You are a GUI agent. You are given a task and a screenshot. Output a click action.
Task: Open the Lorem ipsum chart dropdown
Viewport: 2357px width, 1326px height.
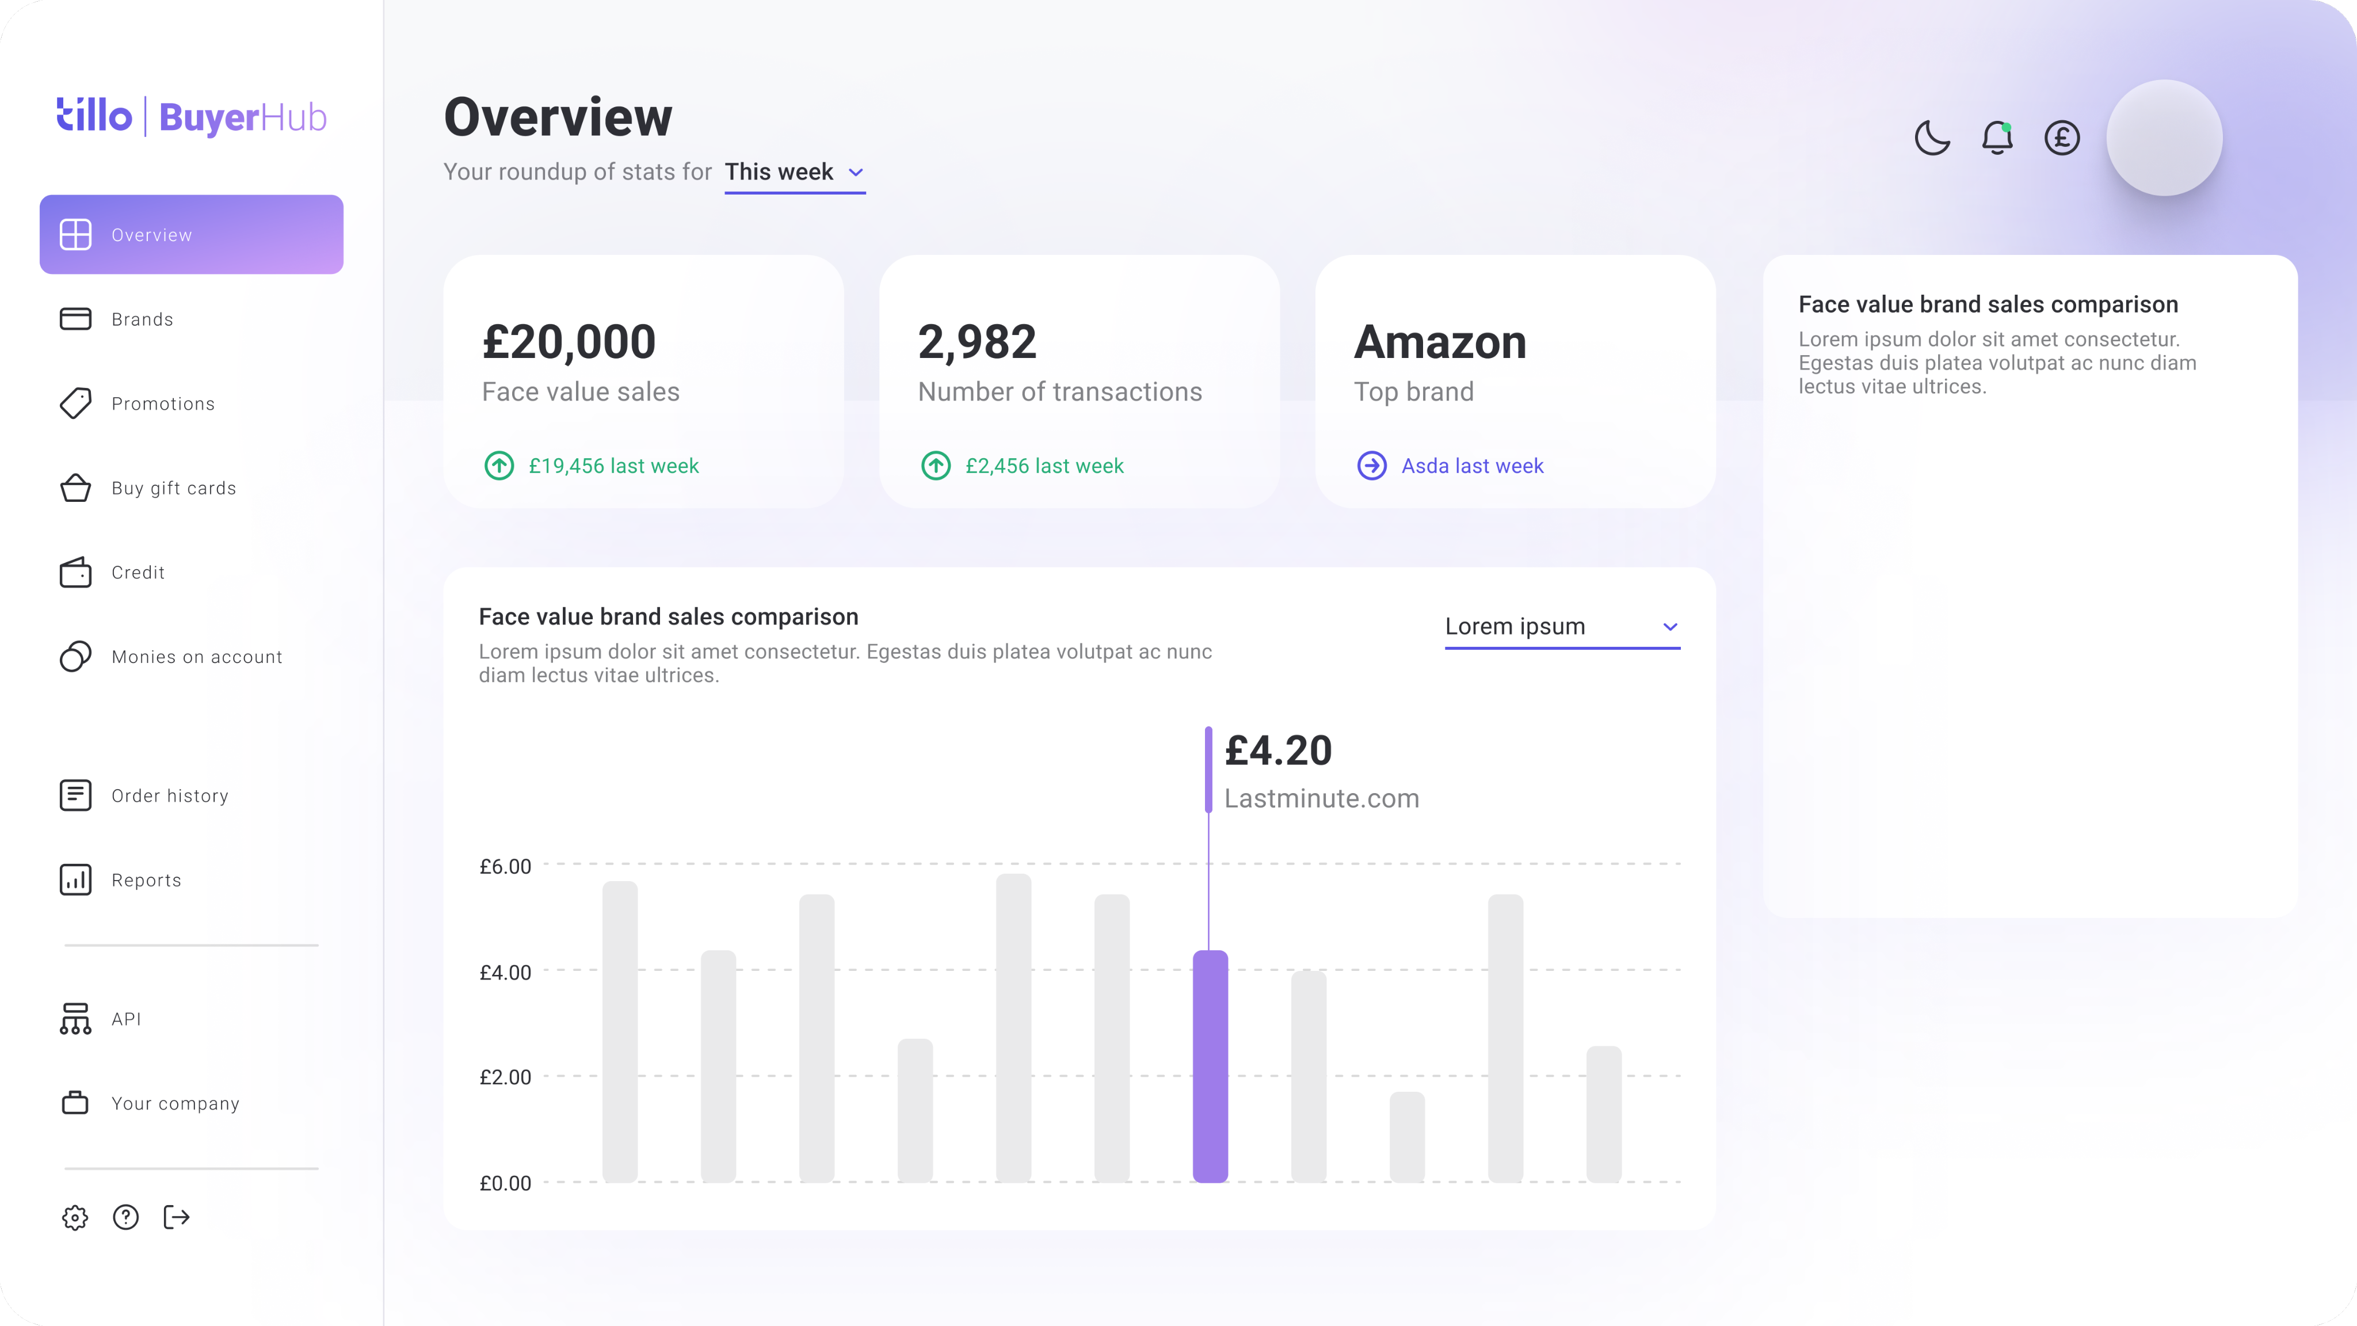1562,627
